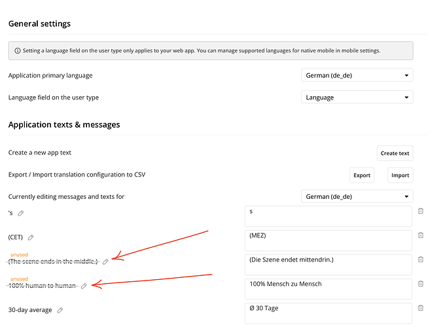Screen dimensions: 443x327
Task: Click the pencil icon next to 's
Action: [21, 213]
